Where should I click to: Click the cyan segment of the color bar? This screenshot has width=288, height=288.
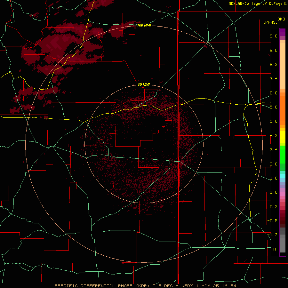283,176
